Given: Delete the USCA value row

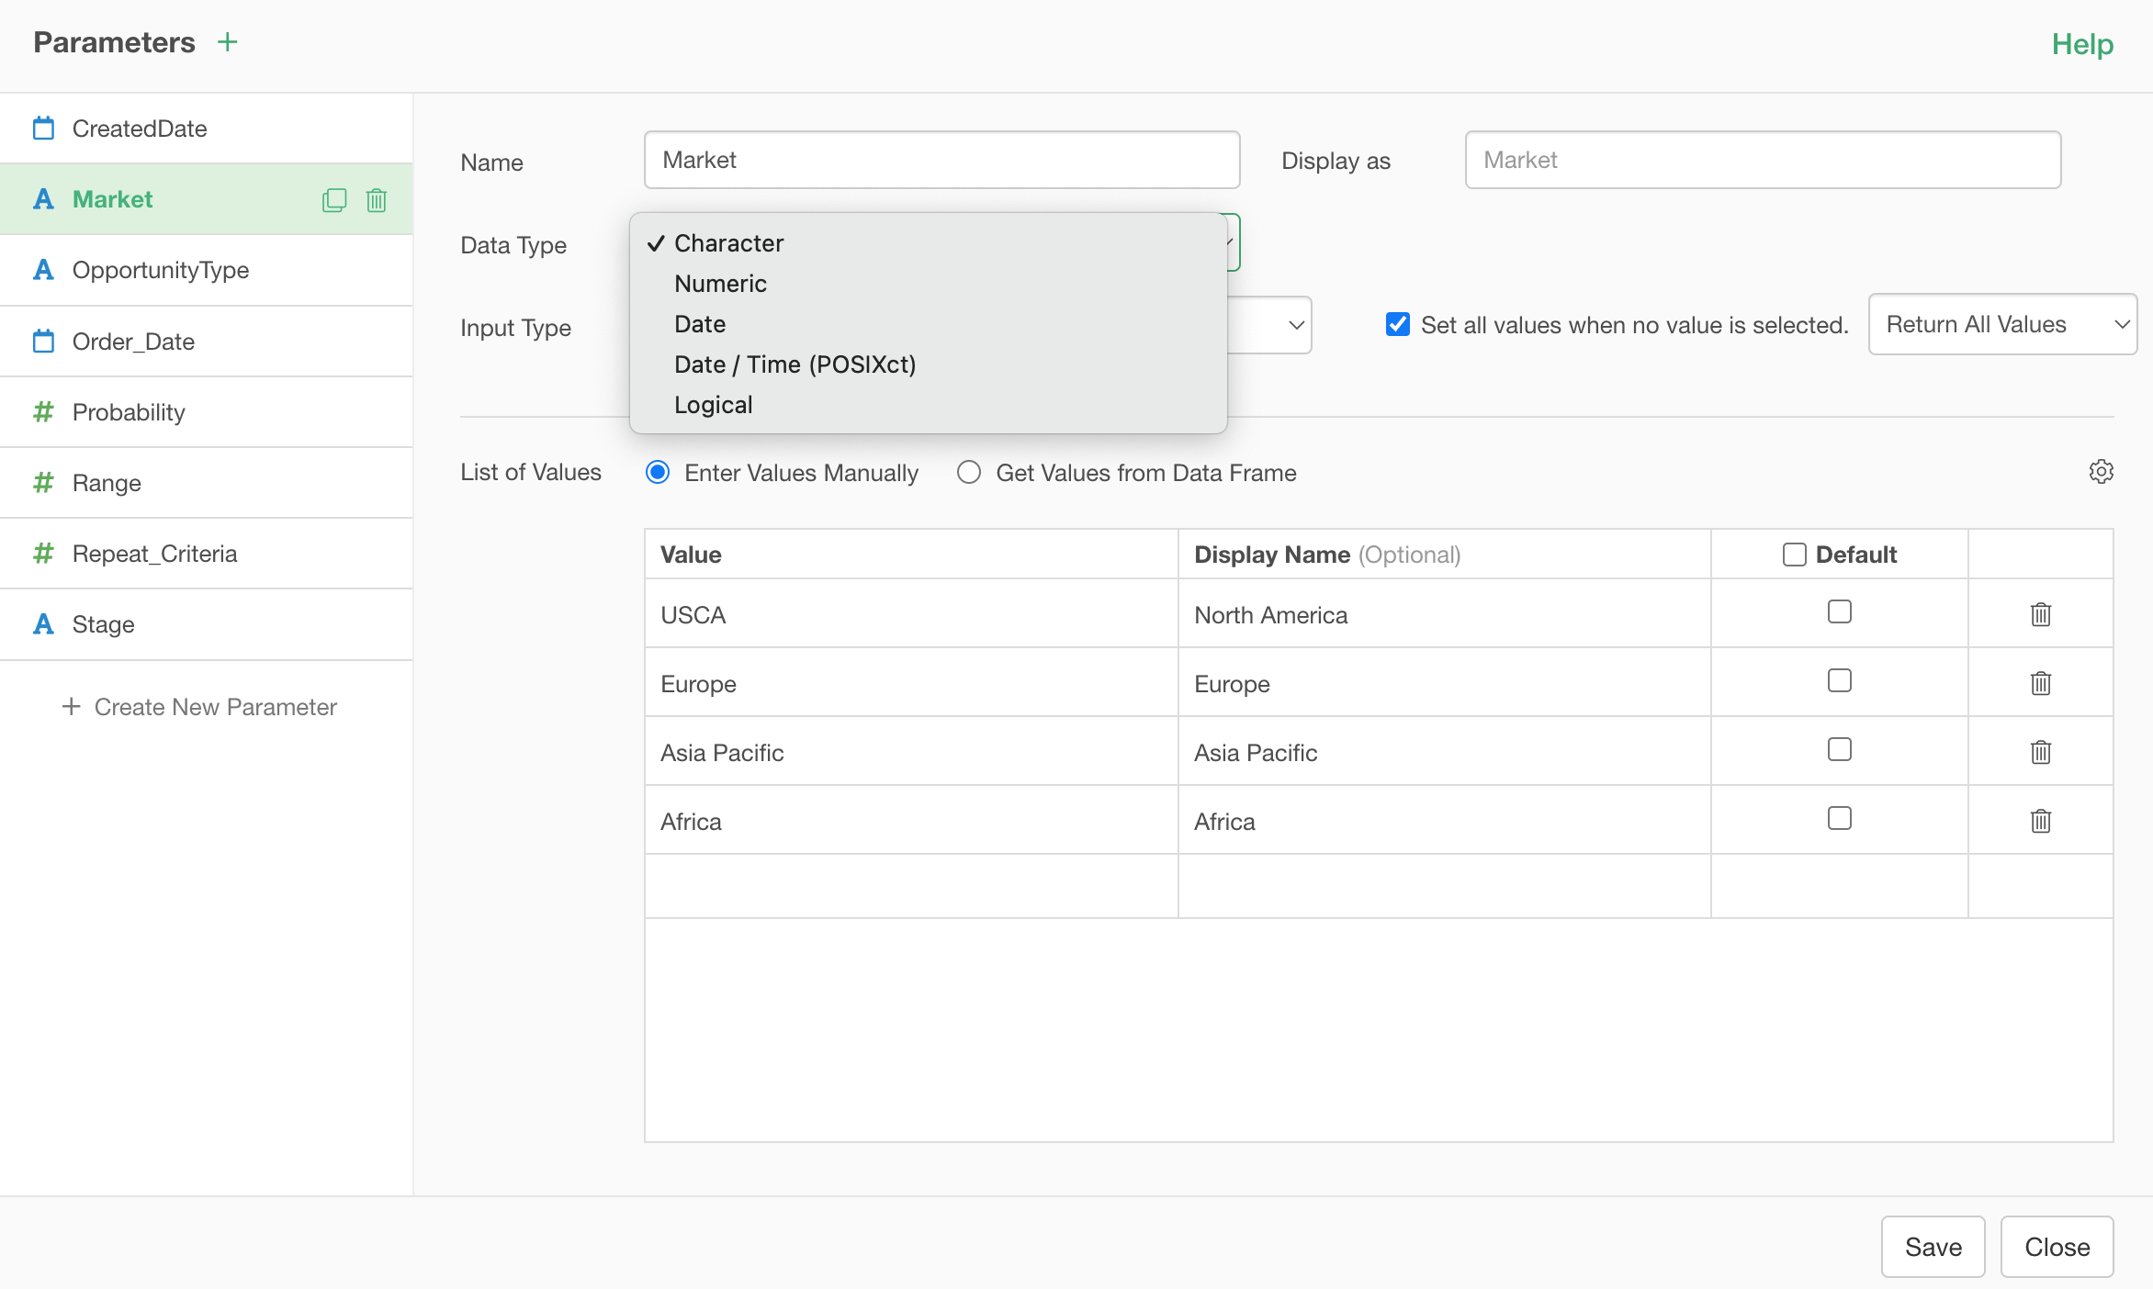Looking at the screenshot, I should pos(2040,614).
